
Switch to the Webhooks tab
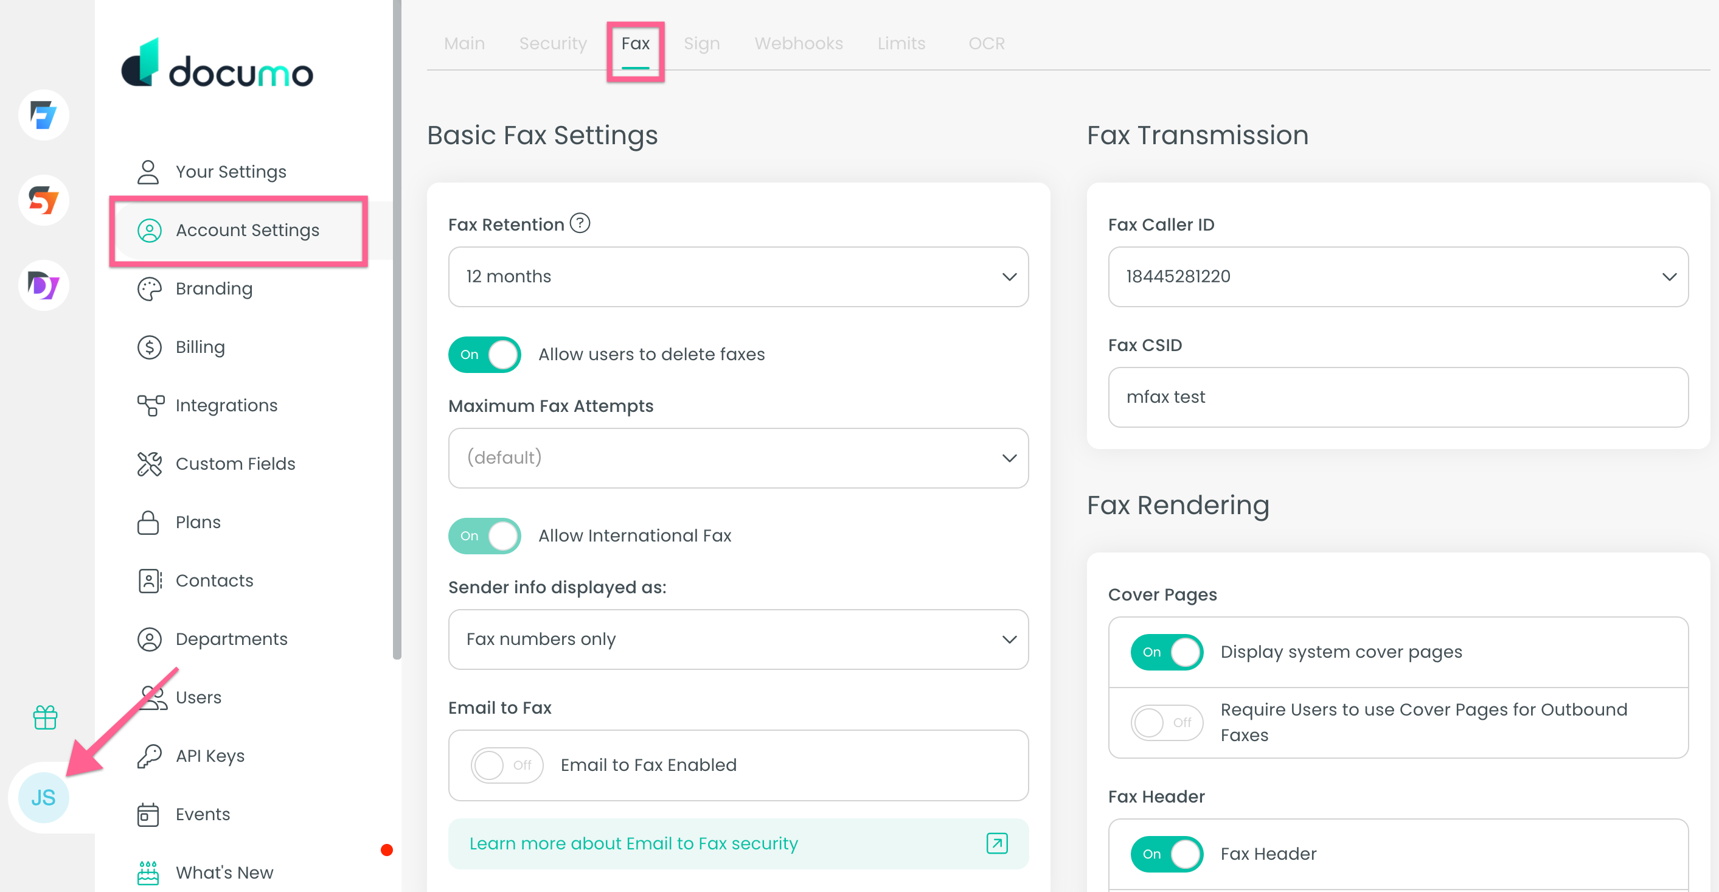[x=798, y=43]
